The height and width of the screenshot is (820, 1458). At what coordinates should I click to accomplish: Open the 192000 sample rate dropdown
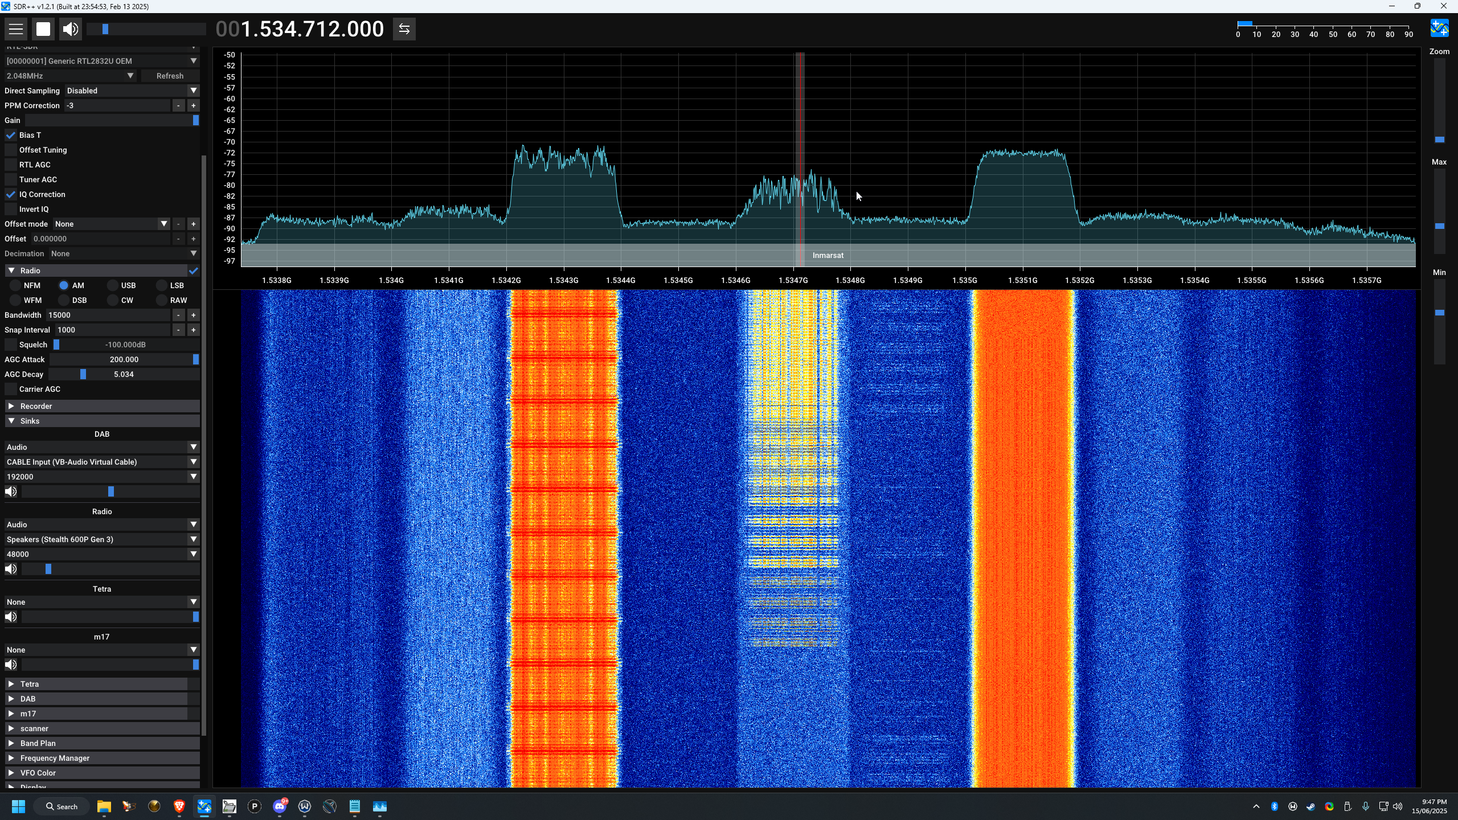pos(102,477)
